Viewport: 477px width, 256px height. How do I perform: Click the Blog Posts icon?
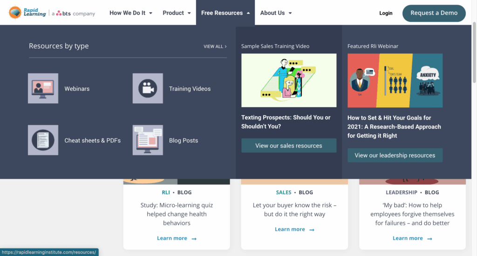[148, 140]
